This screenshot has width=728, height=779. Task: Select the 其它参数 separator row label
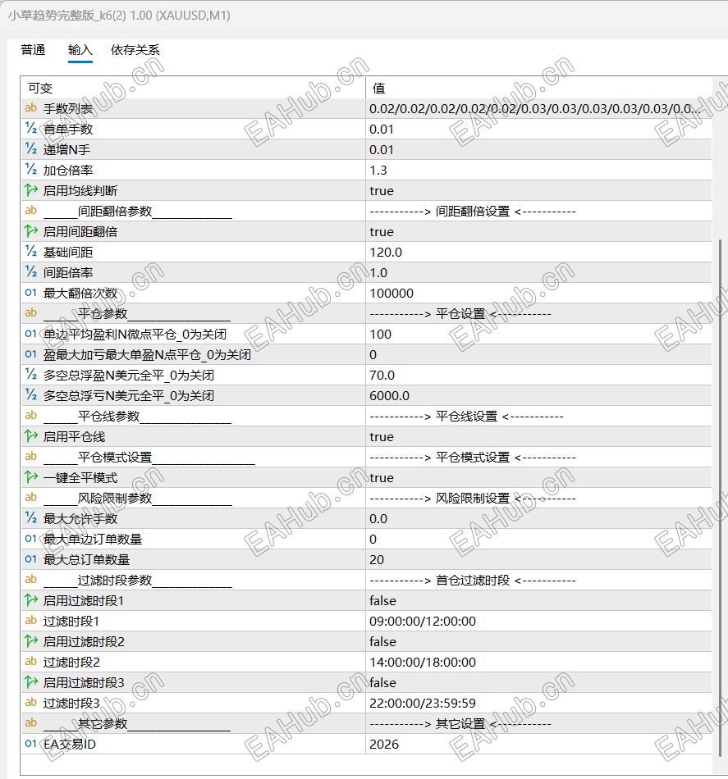click(137, 723)
